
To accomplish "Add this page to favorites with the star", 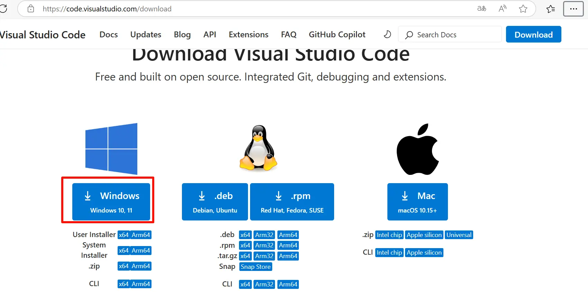I will click(523, 9).
